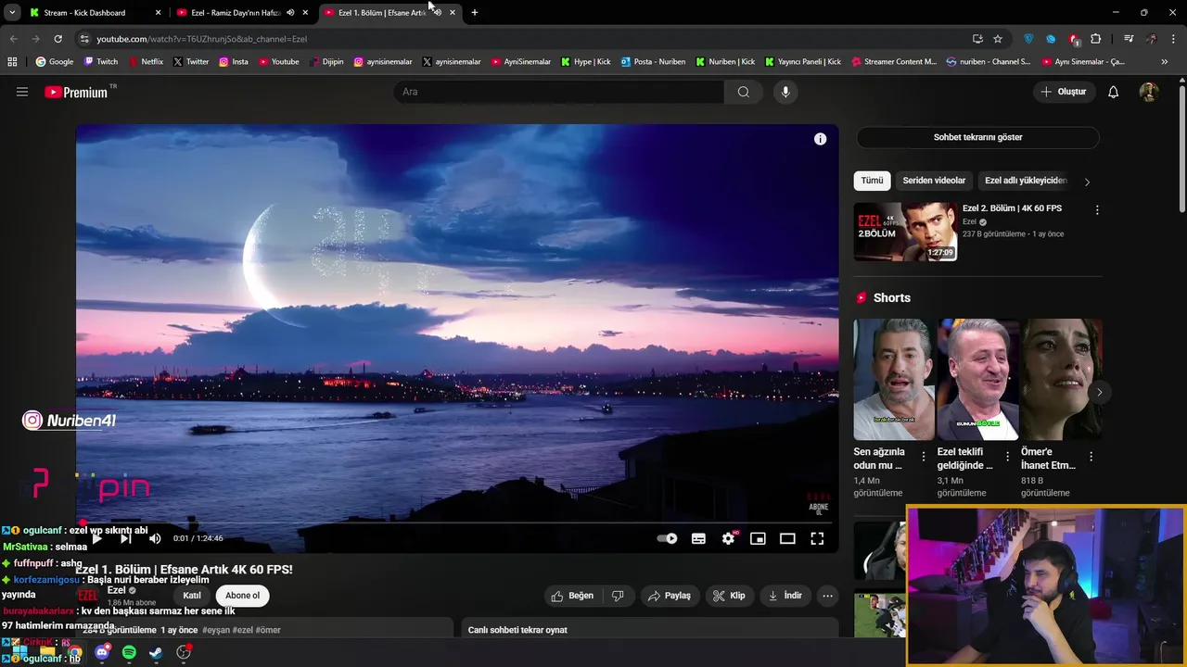Go to the YouTube Premium home logo
This screenshot has height=667, width=1187.
[x=78, y=92]
